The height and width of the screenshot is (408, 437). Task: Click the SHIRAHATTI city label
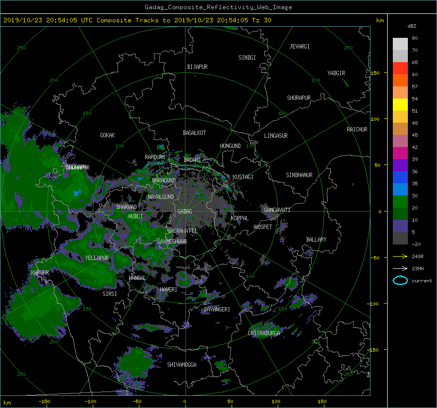182,231
